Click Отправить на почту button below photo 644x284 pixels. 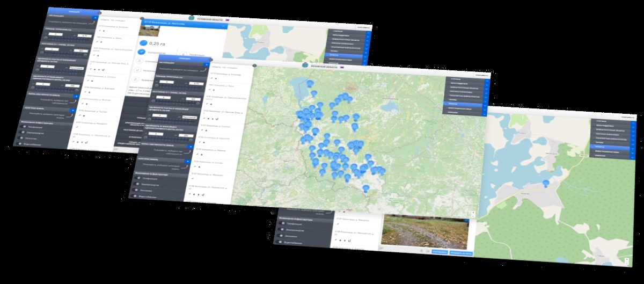click(x=460, y=252)
